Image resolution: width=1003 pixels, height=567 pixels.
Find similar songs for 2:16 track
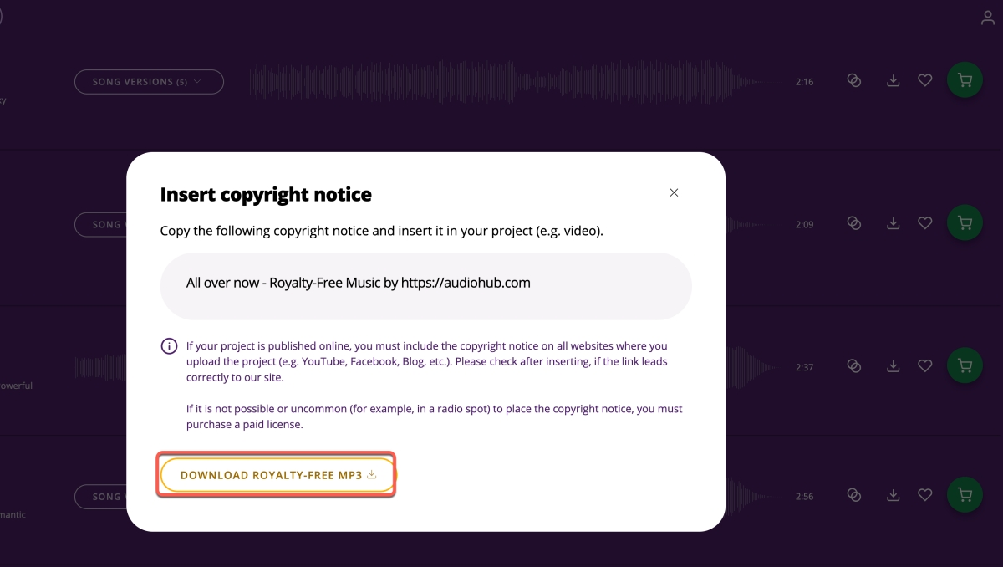[x=853, y=81]
